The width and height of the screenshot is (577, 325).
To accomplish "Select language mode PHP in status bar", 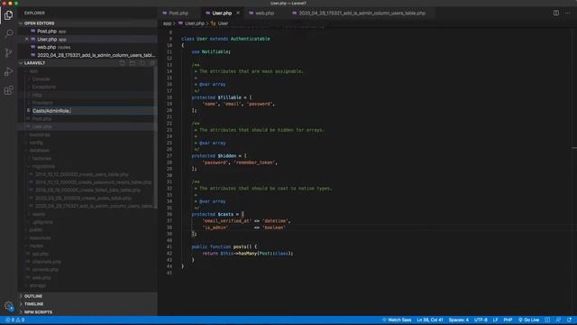I will [x=508, y=320].
